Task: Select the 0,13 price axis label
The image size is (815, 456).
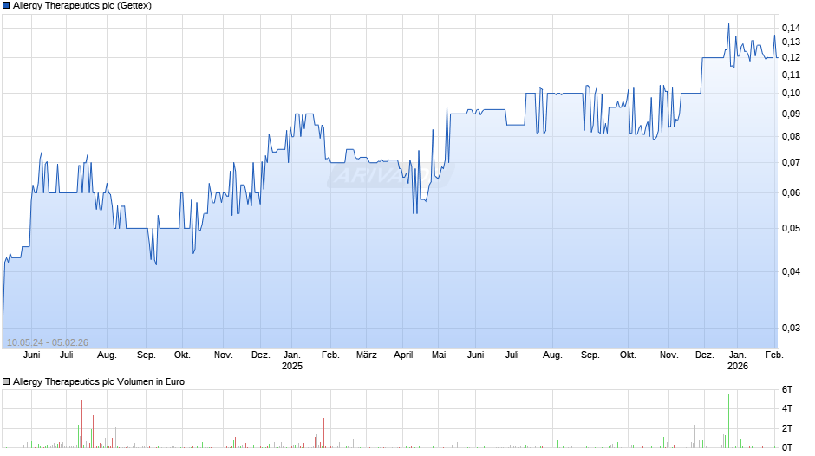Action: pyautogui.click(x=791, y=42)
